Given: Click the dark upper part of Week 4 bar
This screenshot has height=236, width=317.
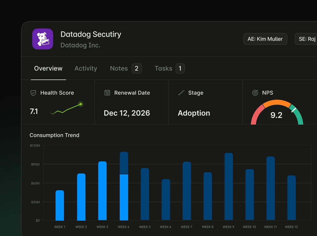Looking at the screenshot, I should point(124,163).
